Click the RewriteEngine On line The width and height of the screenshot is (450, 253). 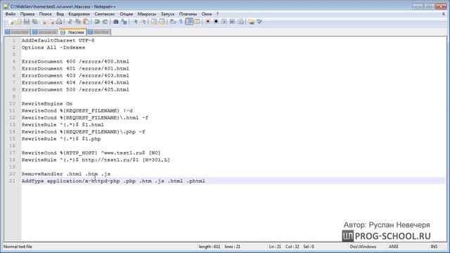pyautogui.click(x=47, y=104)
